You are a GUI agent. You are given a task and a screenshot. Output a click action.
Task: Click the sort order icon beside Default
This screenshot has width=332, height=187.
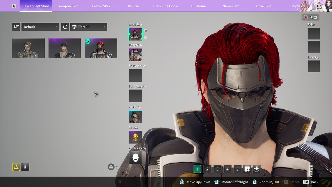(x=16, y=27)
